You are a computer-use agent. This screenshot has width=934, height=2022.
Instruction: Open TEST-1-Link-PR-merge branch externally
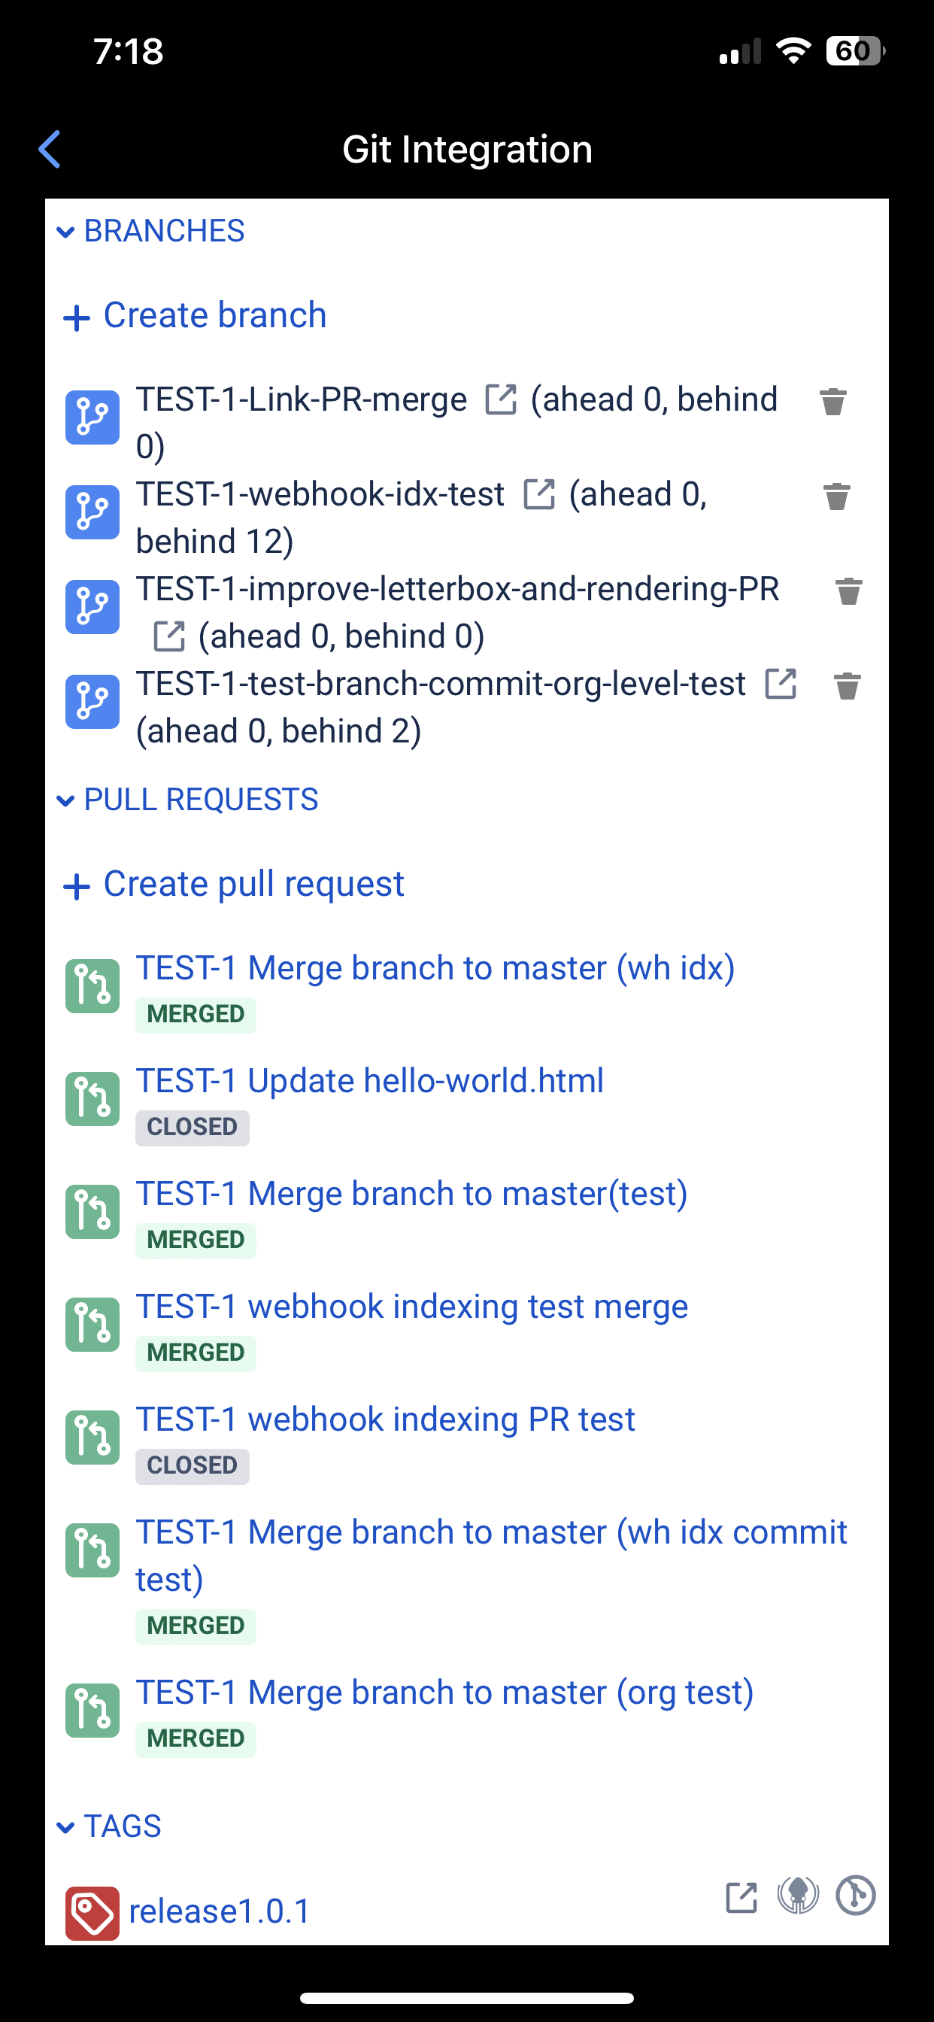pyautogui.click(x=501, y=399)
